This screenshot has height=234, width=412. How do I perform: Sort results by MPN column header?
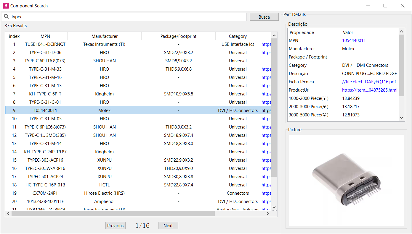(45, 36)
